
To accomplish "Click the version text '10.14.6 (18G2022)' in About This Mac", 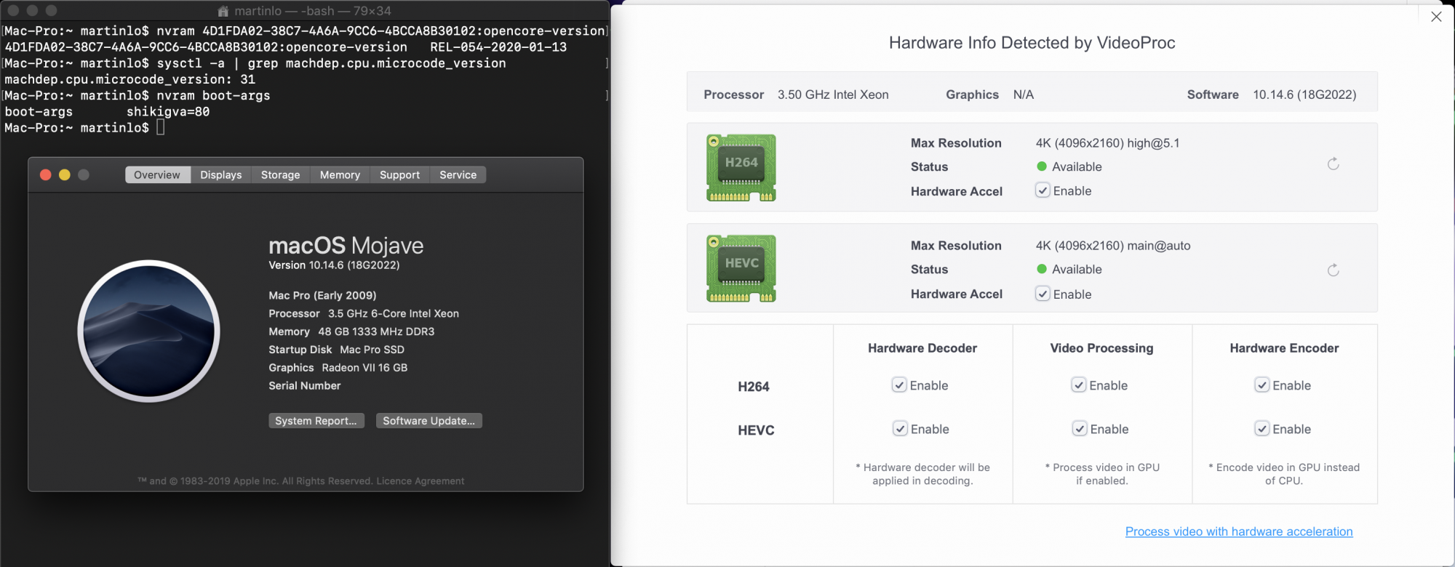I will (x=354, y=265).
